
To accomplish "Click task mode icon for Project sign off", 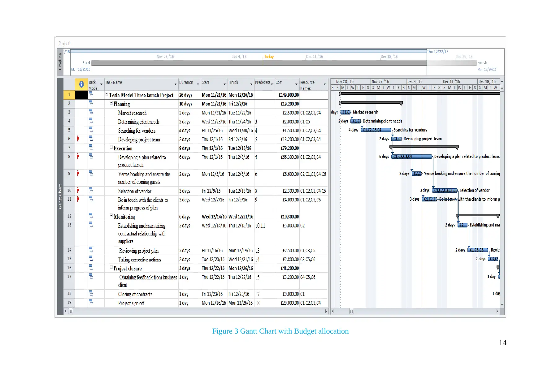I will (91, 302).
